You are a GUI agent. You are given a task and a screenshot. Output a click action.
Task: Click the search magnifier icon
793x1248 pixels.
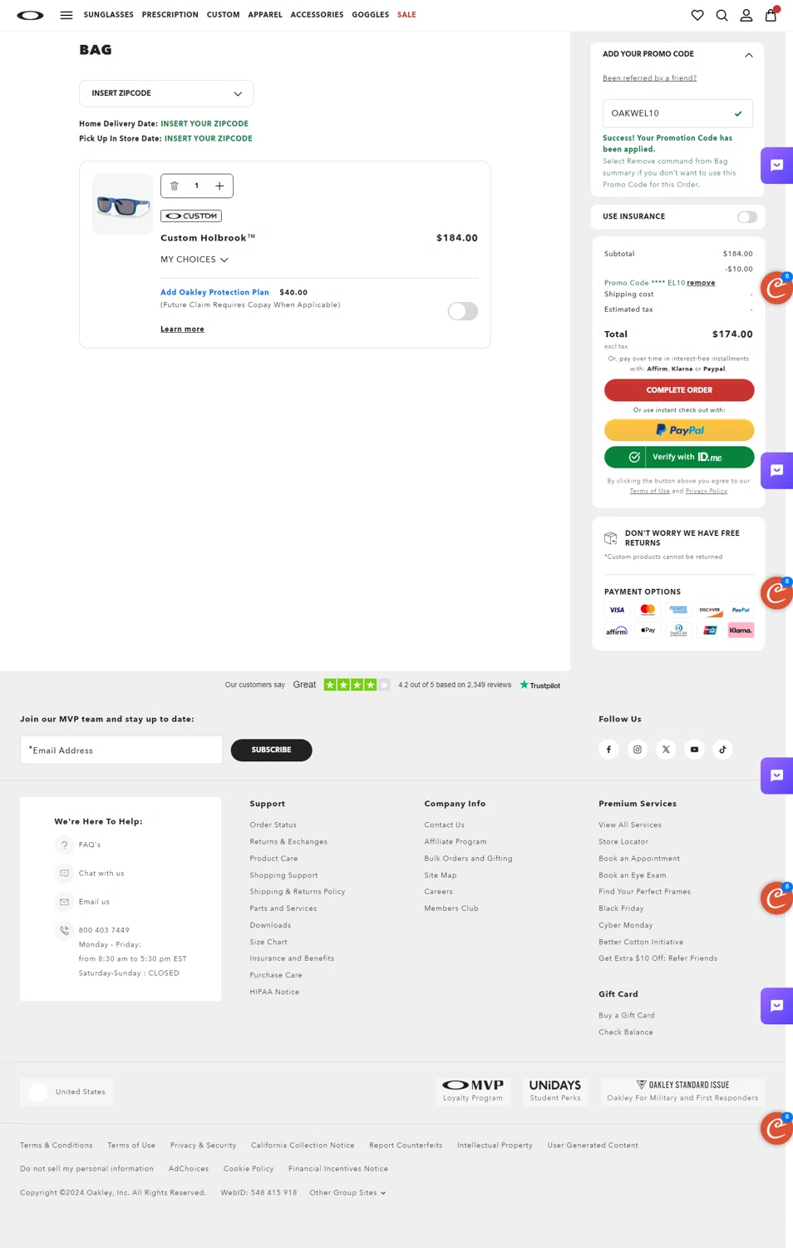pyautogui.click(x=722, y=15)
